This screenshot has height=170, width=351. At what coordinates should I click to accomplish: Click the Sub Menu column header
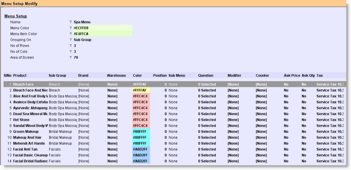point(177,76)
